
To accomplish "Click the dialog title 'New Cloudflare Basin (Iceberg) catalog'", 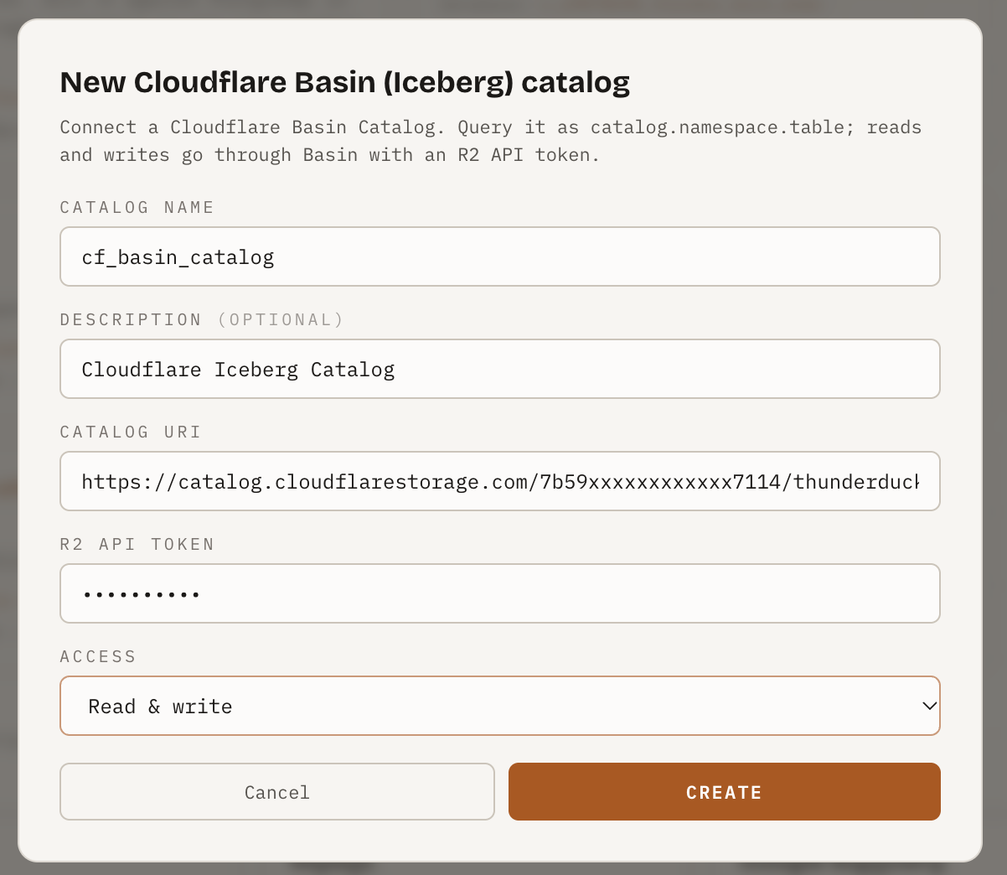I will (x=345, y=82).
